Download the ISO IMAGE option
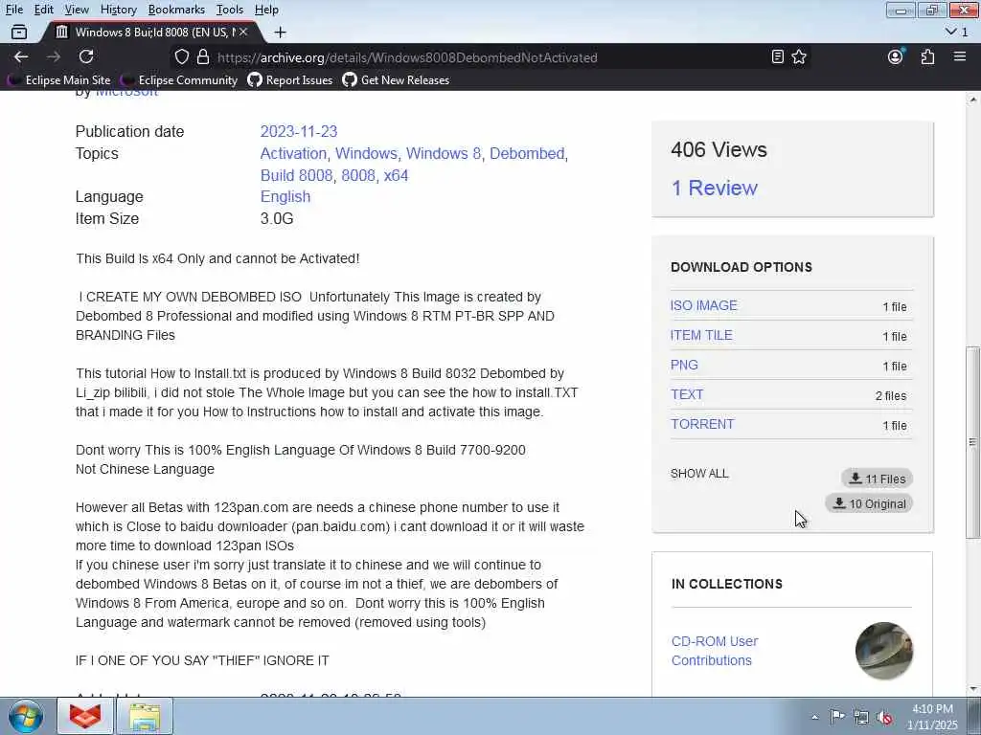This screenshot has width=981, height=735. point(704,305)
